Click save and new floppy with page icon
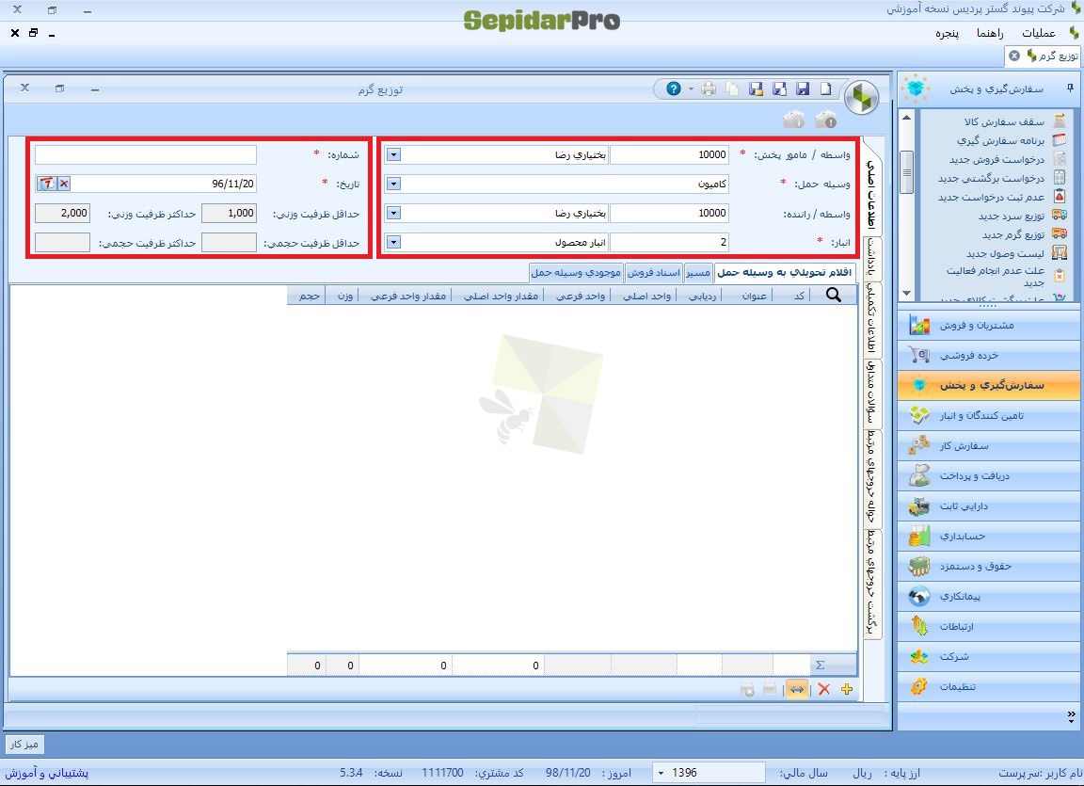The image size is (1084, 786). 780,88
